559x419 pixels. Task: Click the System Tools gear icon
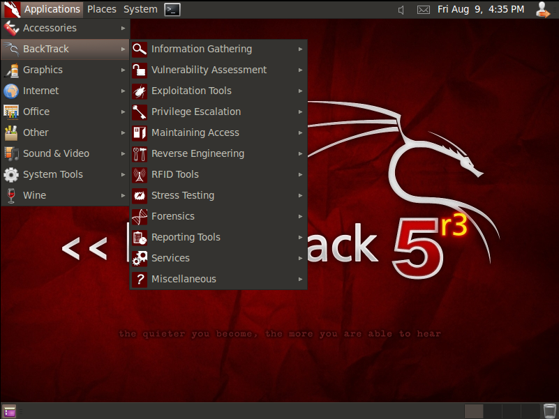(11, 174)
